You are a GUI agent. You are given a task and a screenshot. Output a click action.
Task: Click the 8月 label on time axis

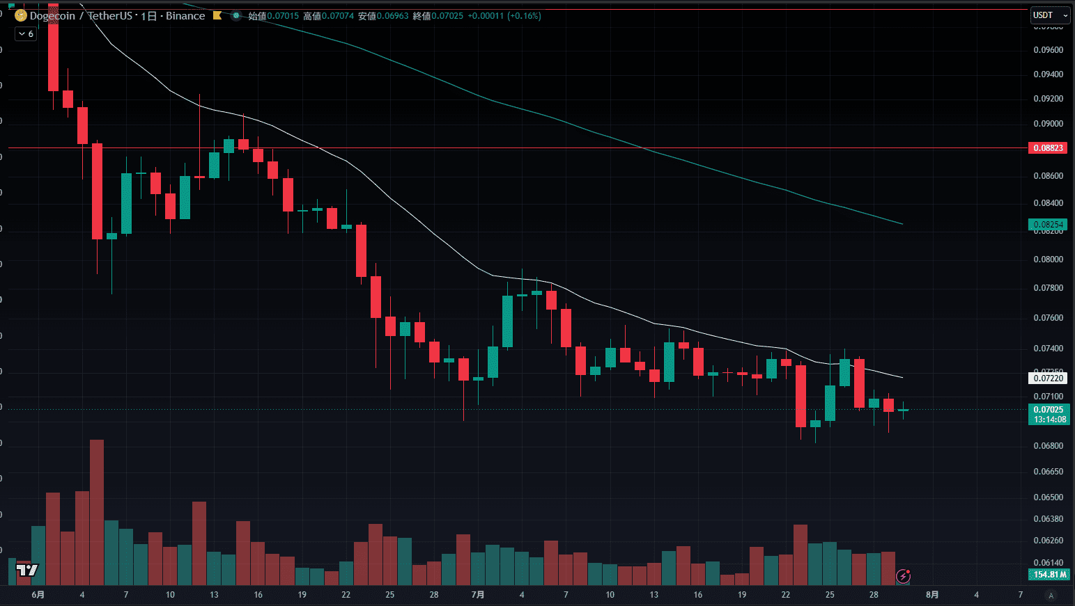pyautogui.click(x=932, y=595)
